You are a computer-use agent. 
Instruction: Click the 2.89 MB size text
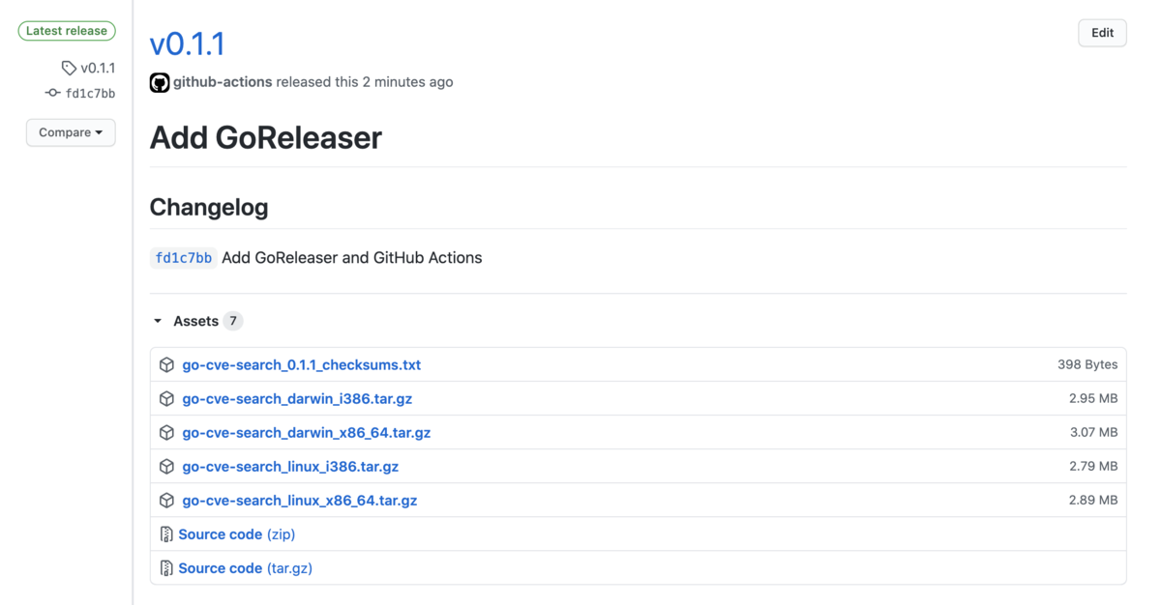[1093, 501]
